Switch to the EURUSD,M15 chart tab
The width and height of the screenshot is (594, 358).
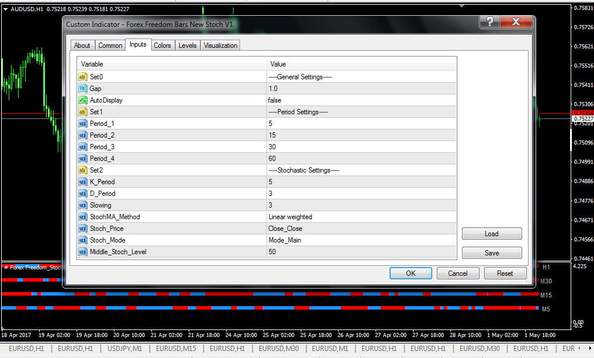click(x=176, y=349)
